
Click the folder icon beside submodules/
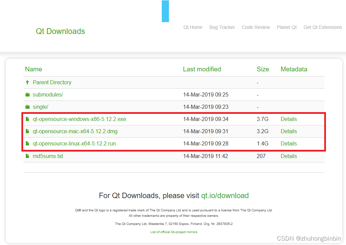(x=28, y=94)
